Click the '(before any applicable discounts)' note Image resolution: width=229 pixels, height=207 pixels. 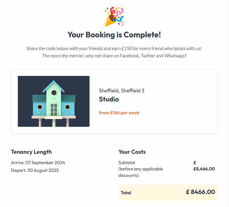coord(141,172)
